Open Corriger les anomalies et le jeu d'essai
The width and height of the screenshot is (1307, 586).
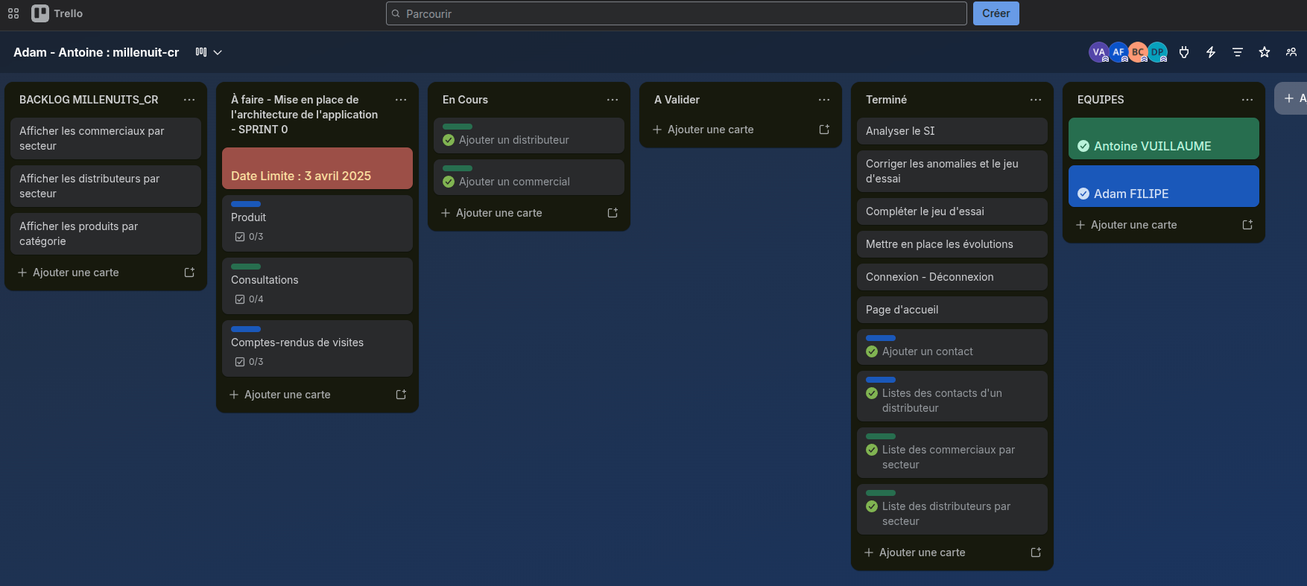[952, 171]
